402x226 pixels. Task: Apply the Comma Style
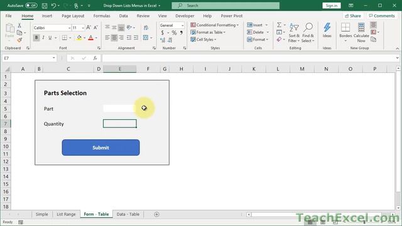click(182, 33)
